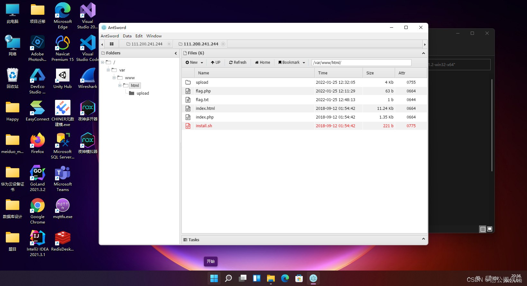The width and height of the screenshot is (527, 286).
Task: Open Navicat Premium 15 shortcut
Action: tap(62, 48)
